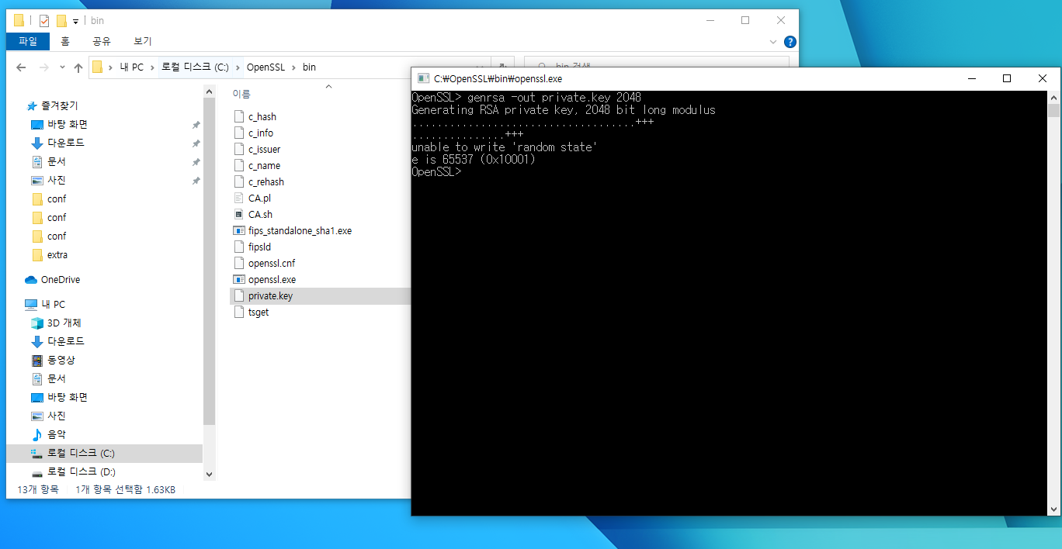
Task: Click the OpenSSL breadcrumb in address bar
Action: (265, 67)
